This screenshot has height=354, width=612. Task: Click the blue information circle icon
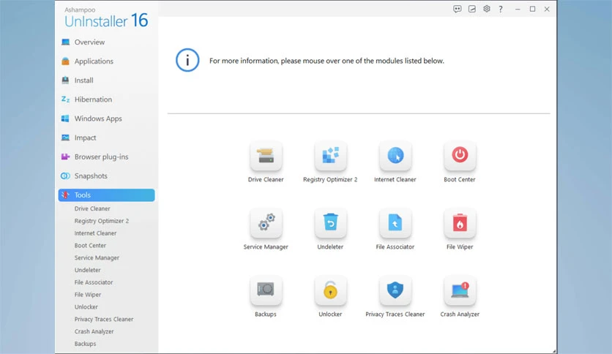[x=187, y=60]
